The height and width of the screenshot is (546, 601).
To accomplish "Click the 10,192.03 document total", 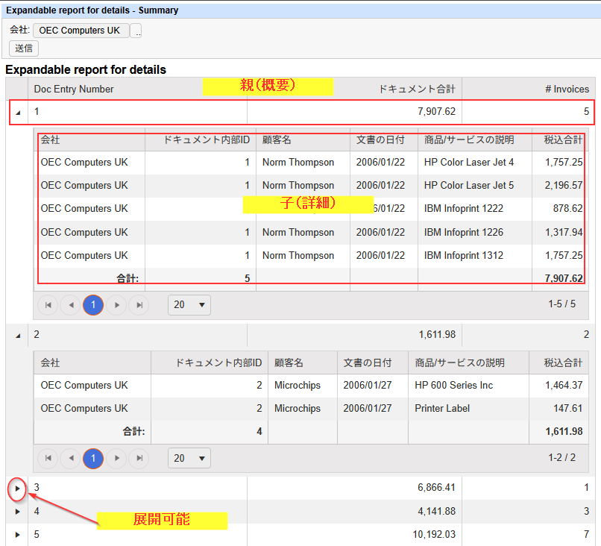I will pyautogui.click(x=434, y=535).
